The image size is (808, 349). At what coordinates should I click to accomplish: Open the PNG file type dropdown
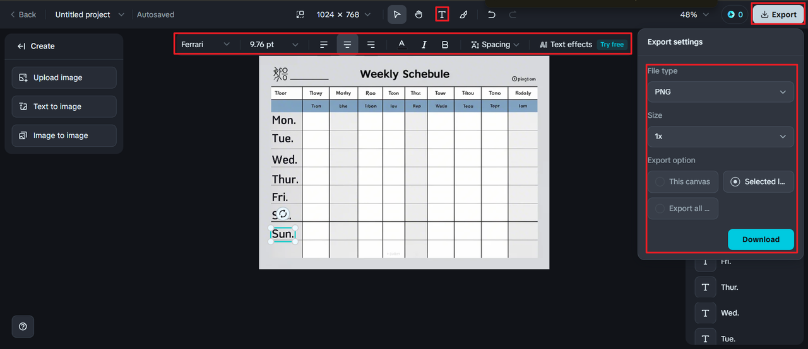(x=721, y=92)
